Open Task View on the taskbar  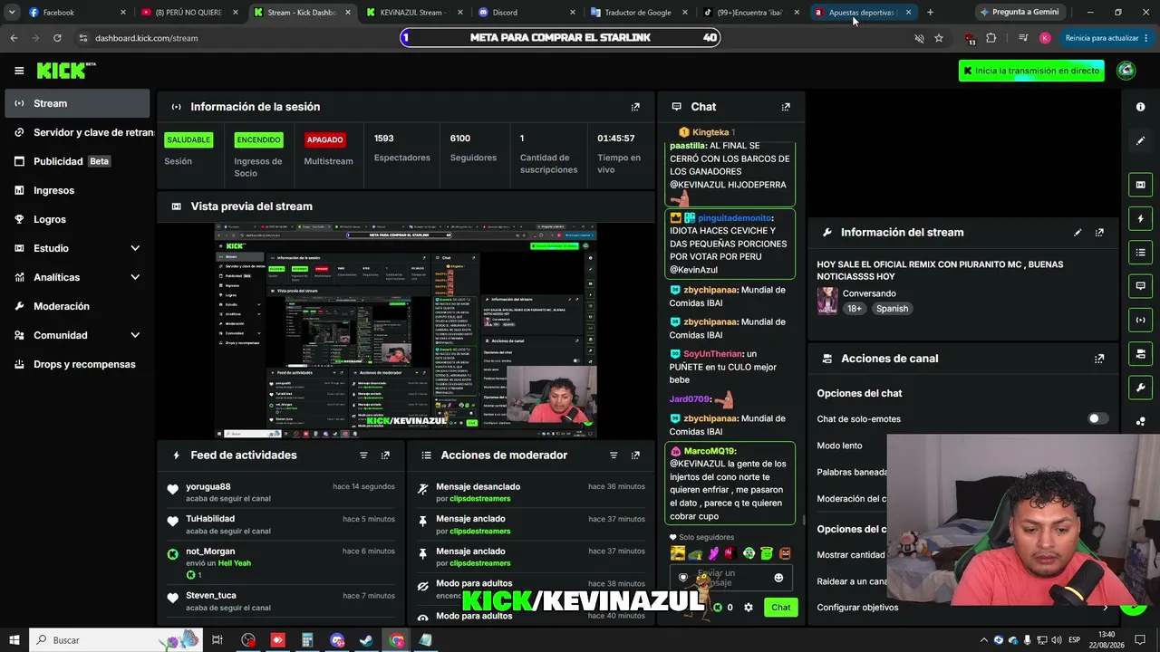(217, 640)
